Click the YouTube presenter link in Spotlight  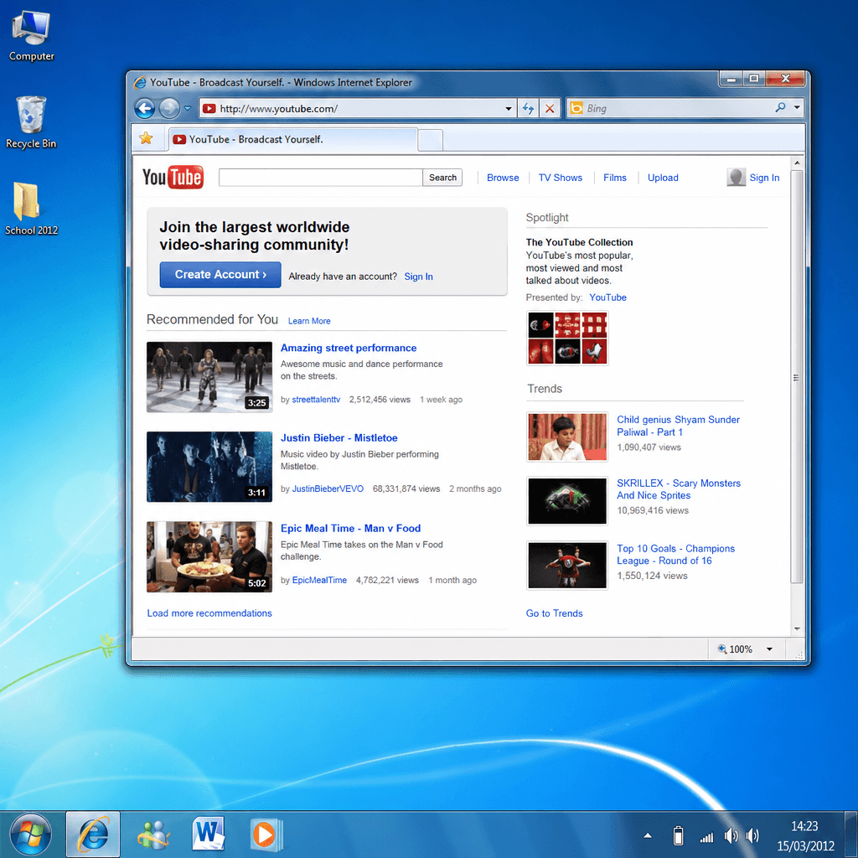(607, 297)
